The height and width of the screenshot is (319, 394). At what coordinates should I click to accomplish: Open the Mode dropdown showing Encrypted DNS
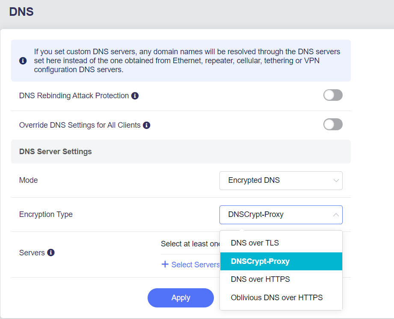[281, 180]
